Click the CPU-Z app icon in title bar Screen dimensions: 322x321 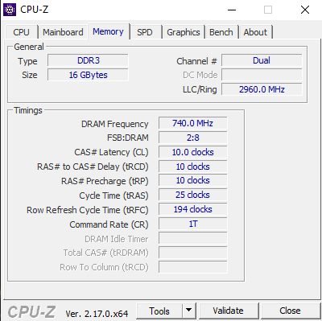[x=10, y=10]
